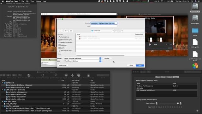Screen dimensions: 202x114
Task: Click the save dialog search field
Action: click(133, 31)
